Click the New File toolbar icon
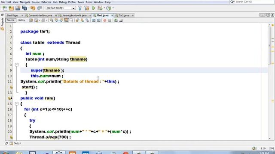 pos(5,8)
